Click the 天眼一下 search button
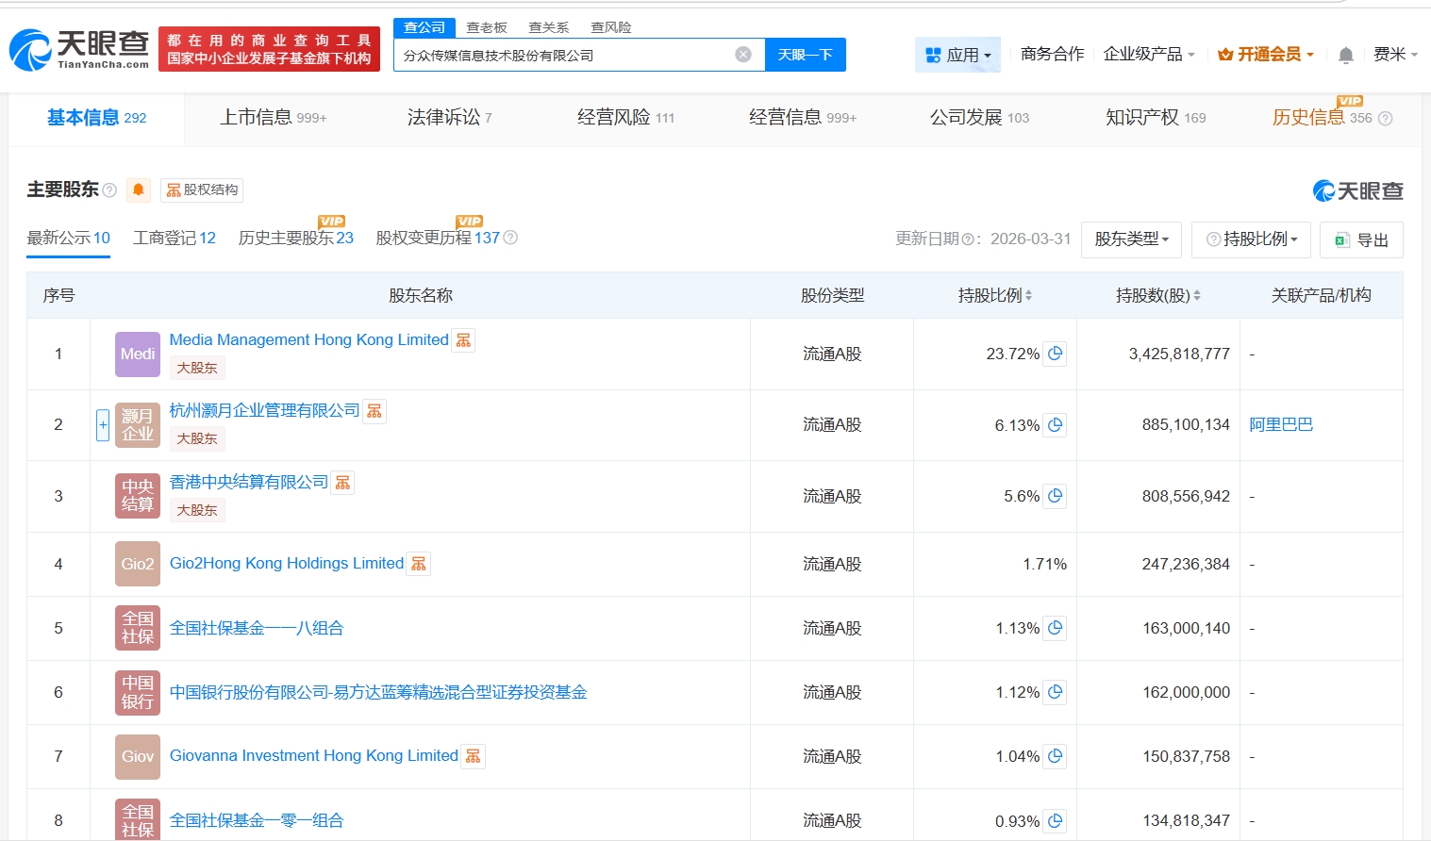The height and width of the screenshot is (841, 1431). (x=805, y=55)
